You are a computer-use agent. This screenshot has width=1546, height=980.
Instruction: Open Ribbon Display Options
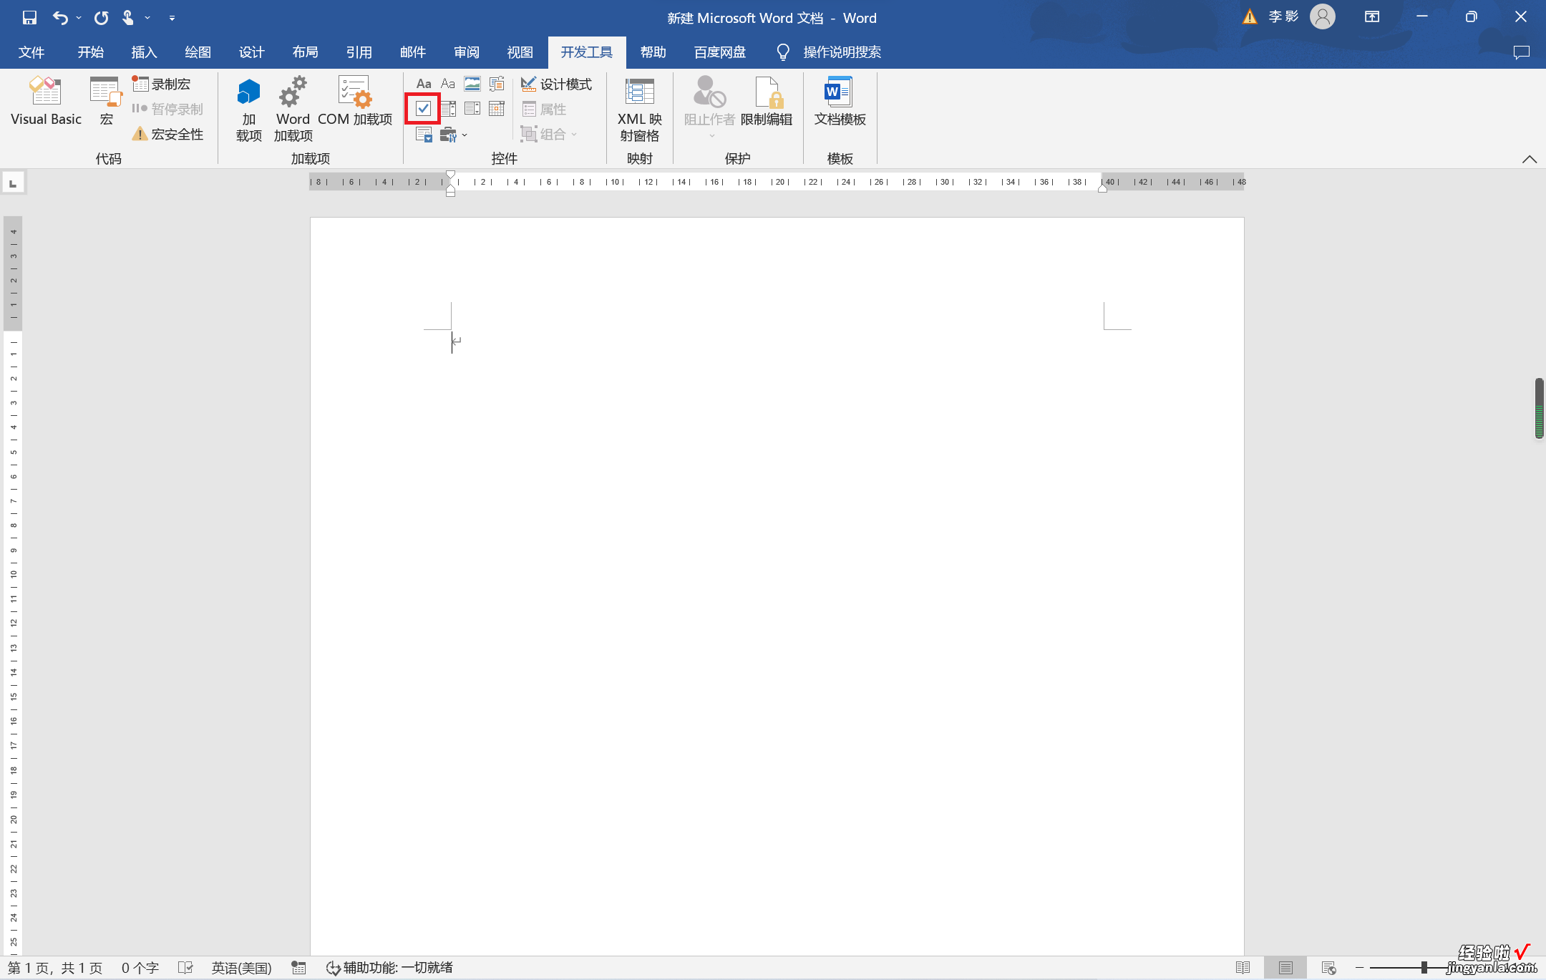1372,17
